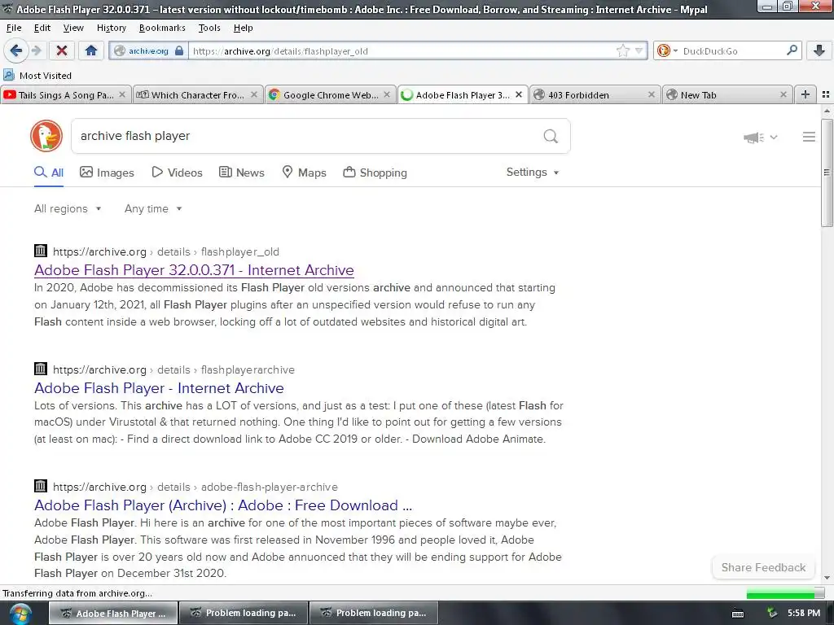Switch to Maps results

pyautogui.click(x=304, y=173)
